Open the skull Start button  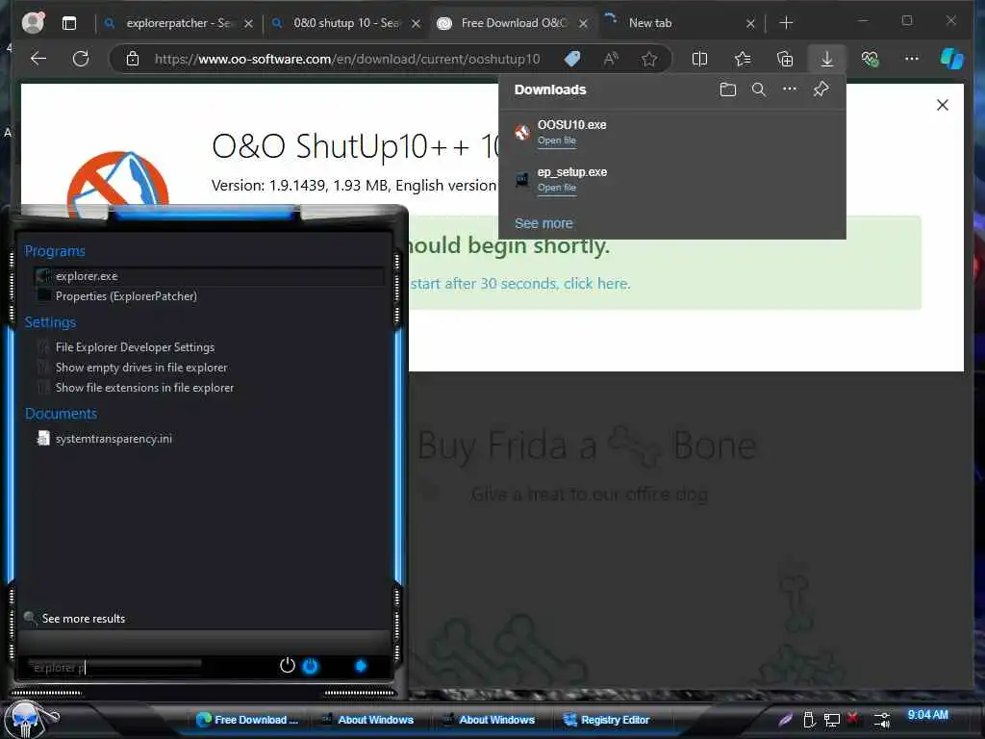pos(26,720)
